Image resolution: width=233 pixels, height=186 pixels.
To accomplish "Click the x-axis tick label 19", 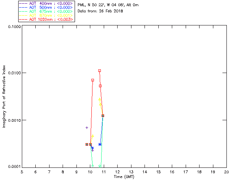I will (x=213, y=172).
